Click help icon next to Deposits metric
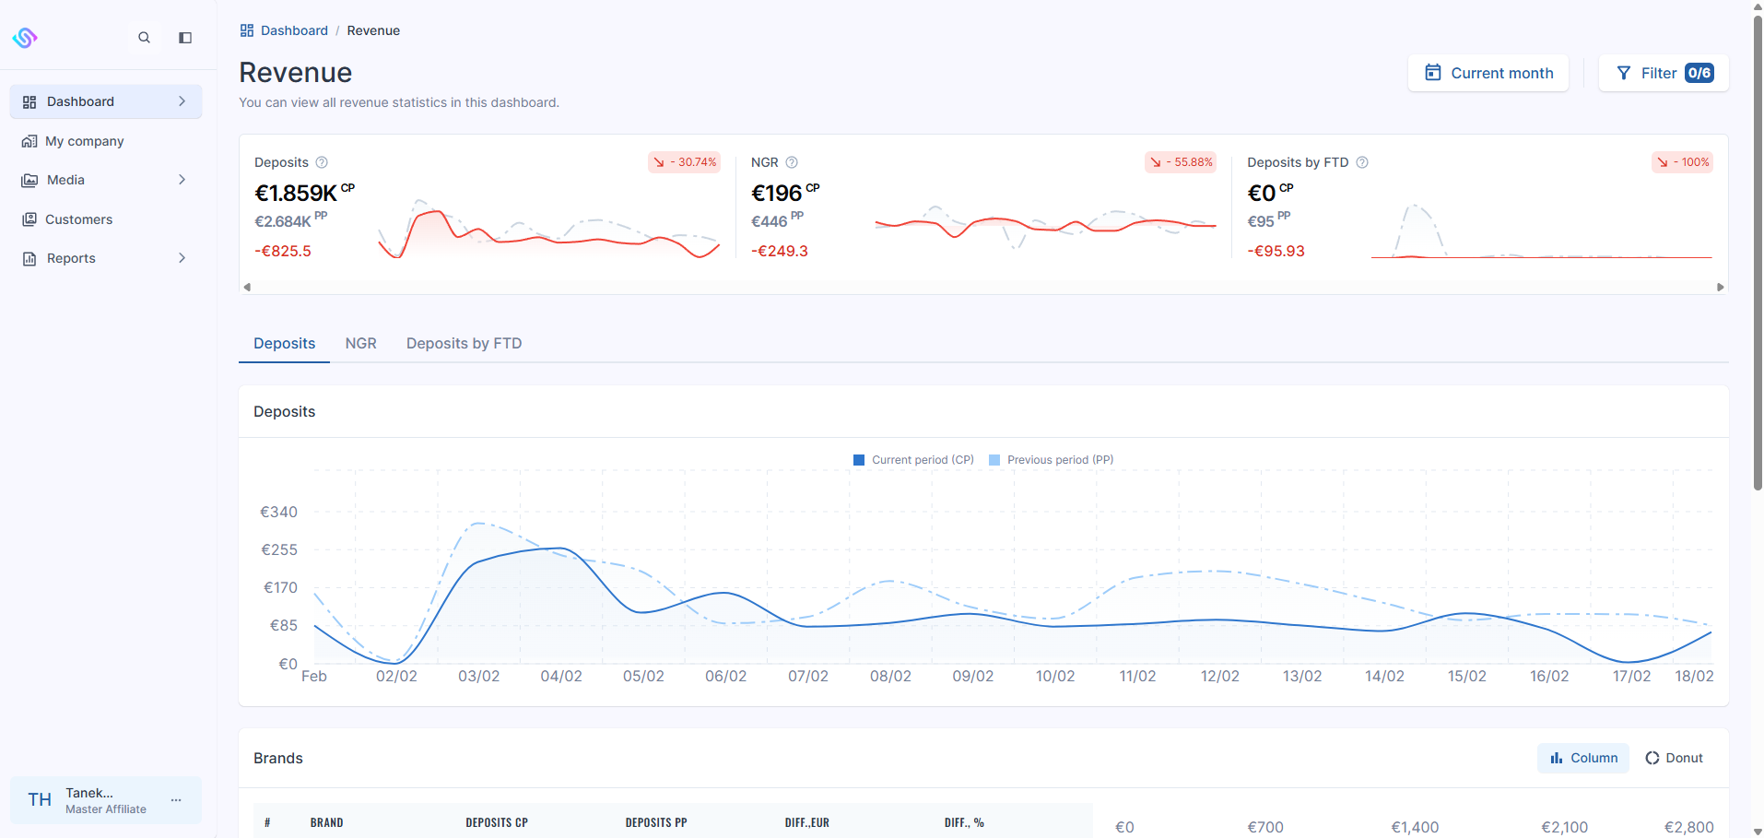This screenshot has height=838, width=1764. tap(322, 162)
